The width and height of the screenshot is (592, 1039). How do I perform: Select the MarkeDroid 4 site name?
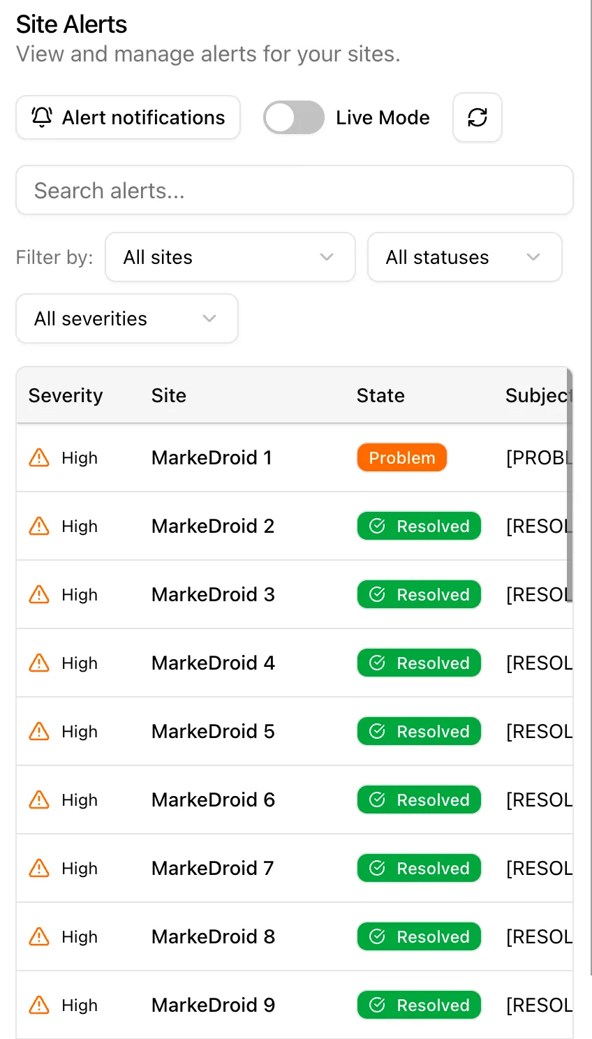(213, 663)
